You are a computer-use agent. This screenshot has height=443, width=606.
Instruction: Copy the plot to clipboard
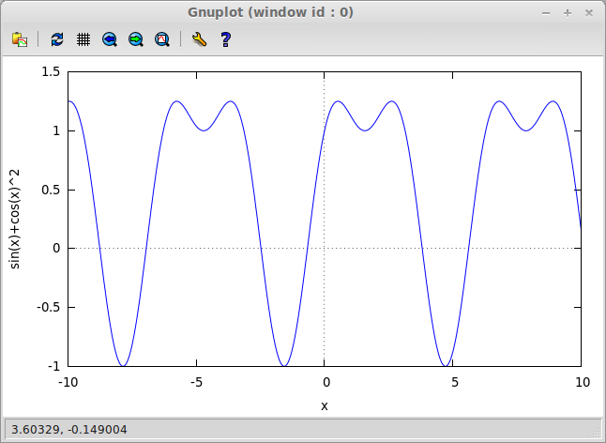19,39
